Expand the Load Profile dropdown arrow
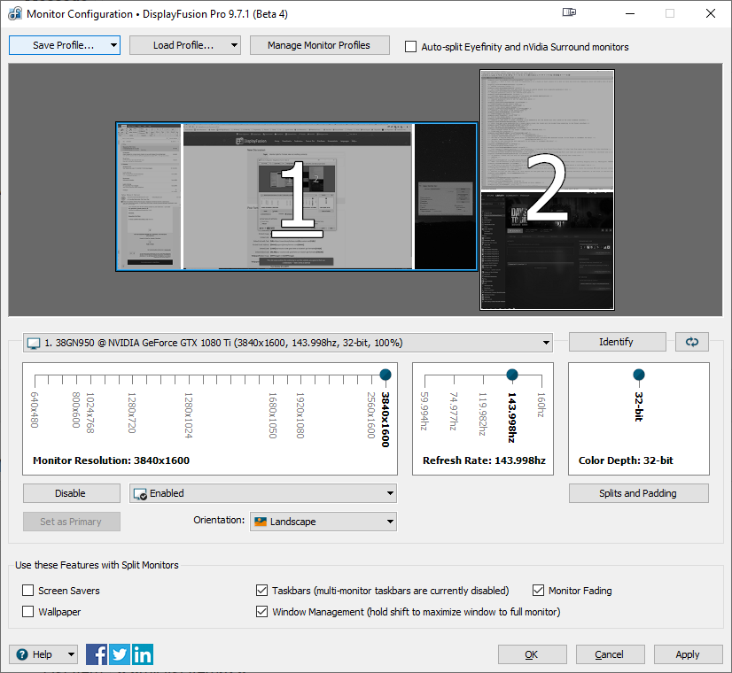This screenshot has height=673, width=732. pyautogui.click(x=234, y=45)
